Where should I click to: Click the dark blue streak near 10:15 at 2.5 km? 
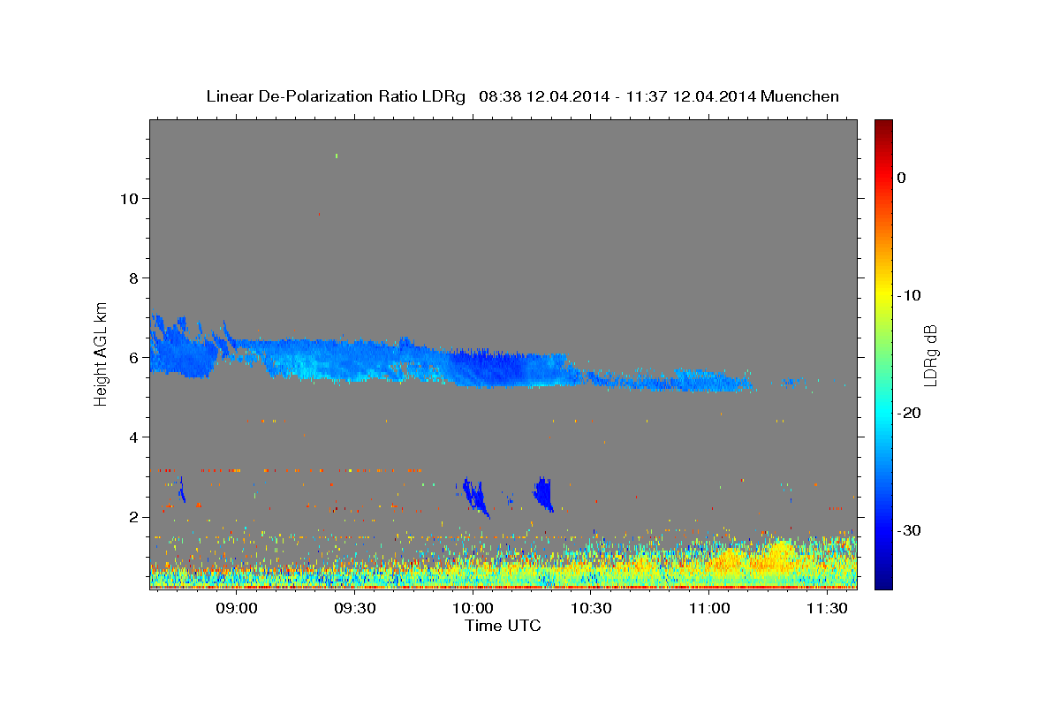coord(544,493)
